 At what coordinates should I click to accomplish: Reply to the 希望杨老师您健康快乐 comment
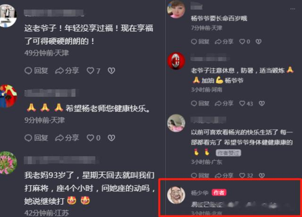point(36,138)
